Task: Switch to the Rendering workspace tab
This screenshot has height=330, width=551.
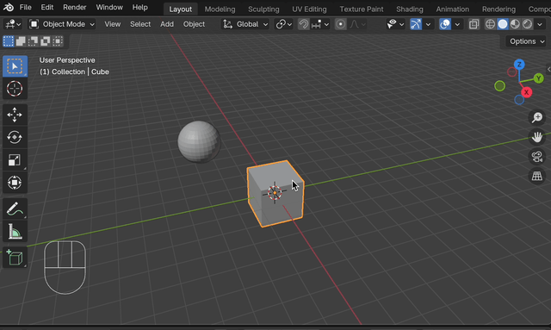Action: point(498,9)
